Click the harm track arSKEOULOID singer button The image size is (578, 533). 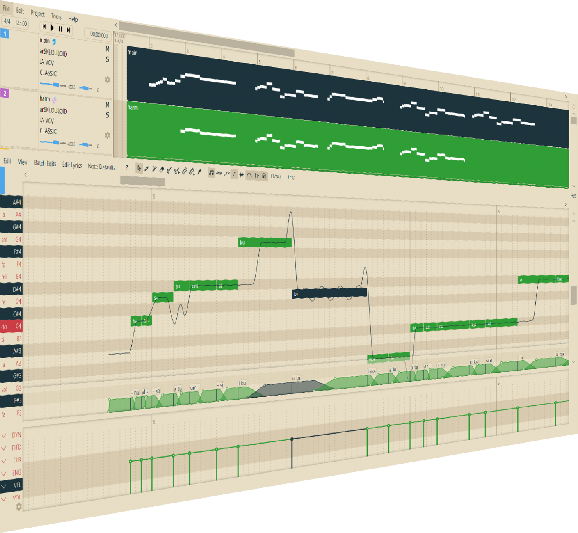pos(53,110)
